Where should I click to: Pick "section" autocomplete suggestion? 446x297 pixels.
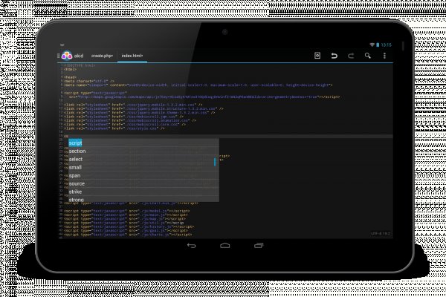coord(78,151)
